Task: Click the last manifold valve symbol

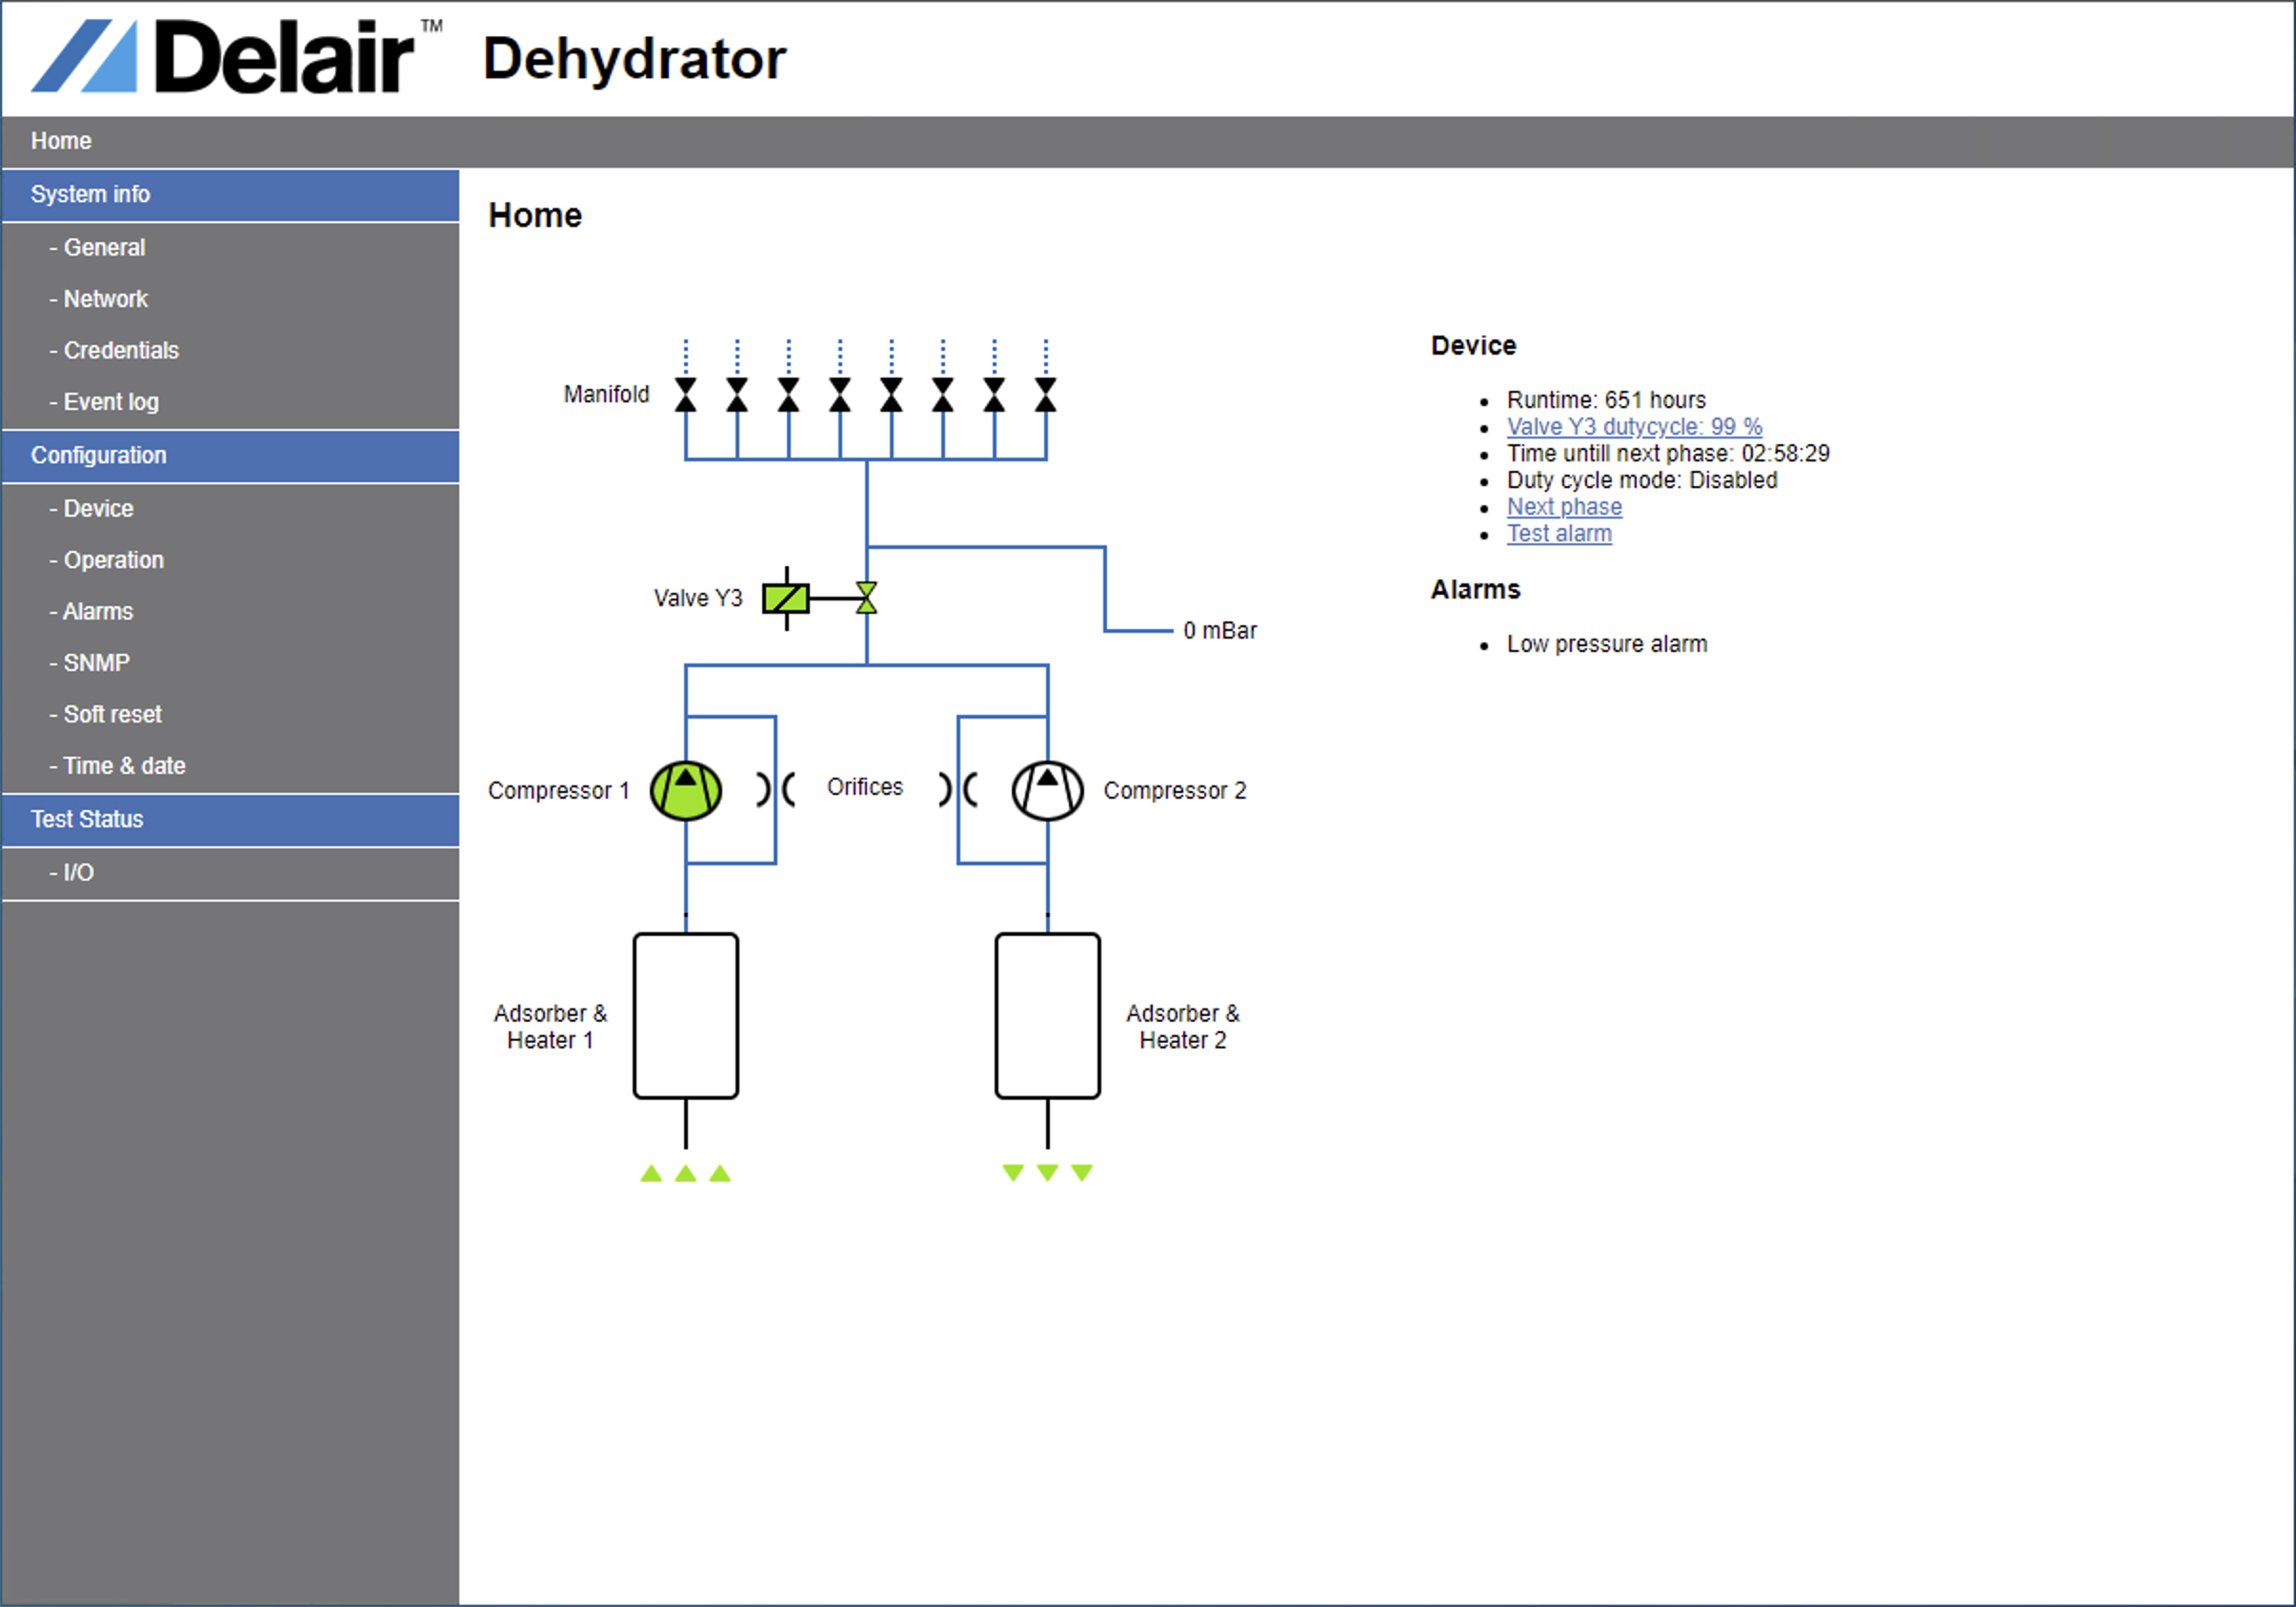Action: (1045, 395)
